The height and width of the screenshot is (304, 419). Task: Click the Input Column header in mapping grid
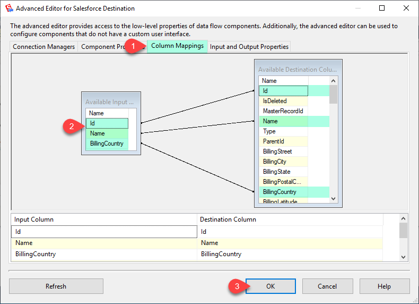(x=104, y=219)
